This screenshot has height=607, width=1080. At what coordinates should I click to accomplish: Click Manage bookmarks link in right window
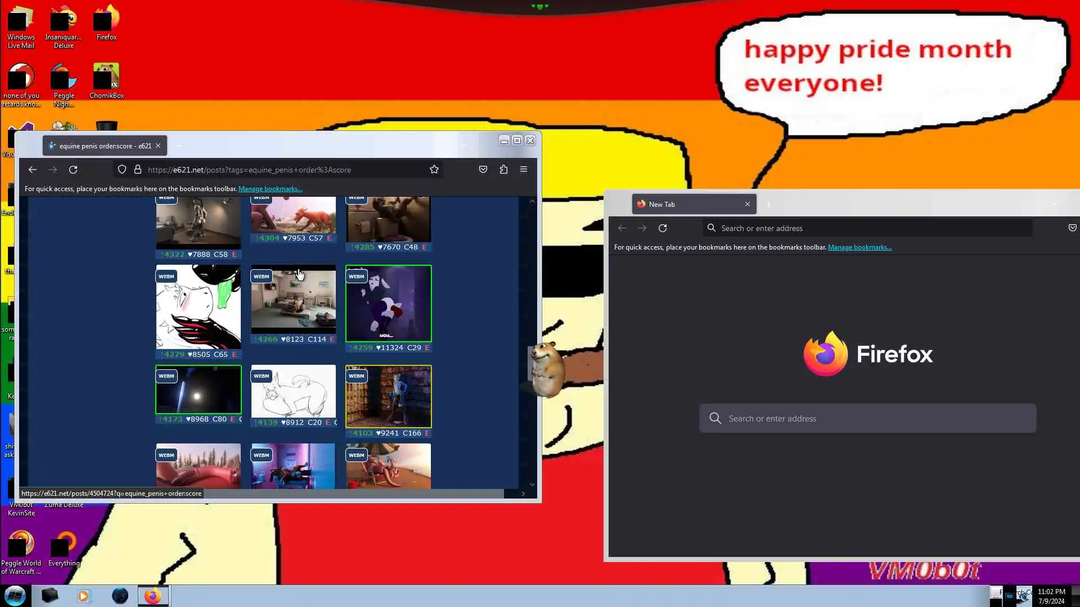pos(859,247)
